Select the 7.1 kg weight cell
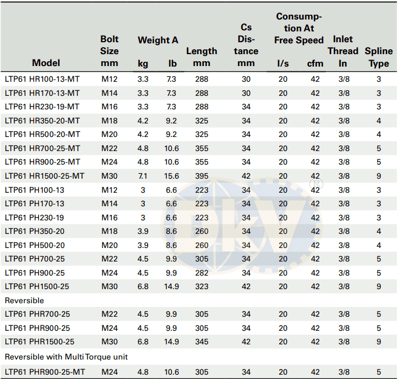This screenshot has width=398, height=379. 143,175
